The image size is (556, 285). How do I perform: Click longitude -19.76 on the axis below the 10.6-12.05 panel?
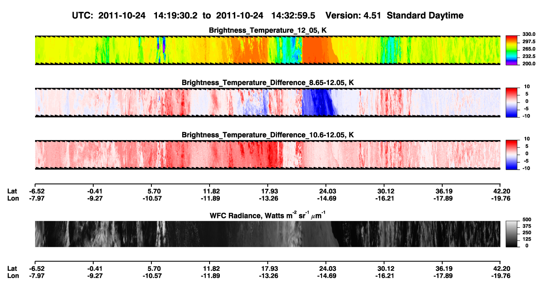(500, 198)
